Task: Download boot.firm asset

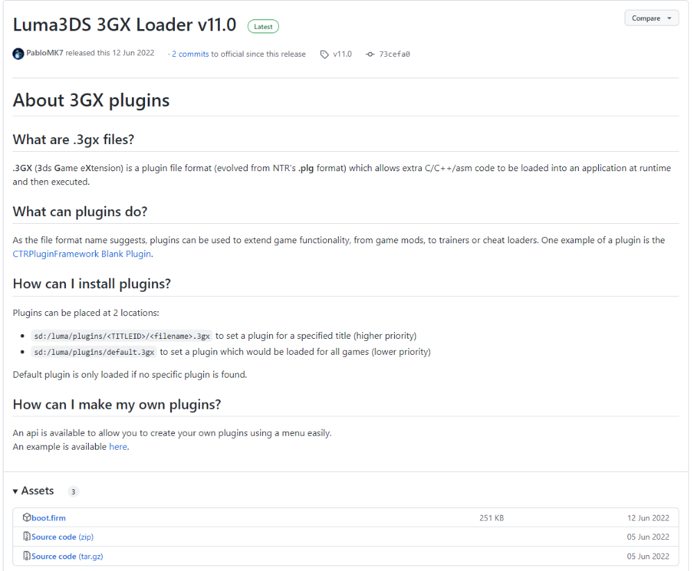Action: [x=49, y=518]
